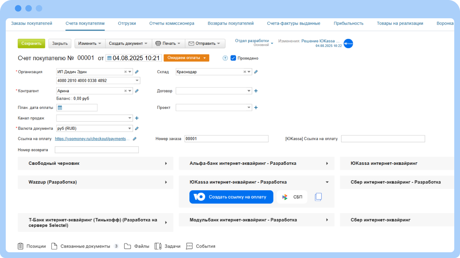Open calendar icon in План. дата оплаты
Image resolution: width=460 pixels, height=258 pixels.
[60, 107]
